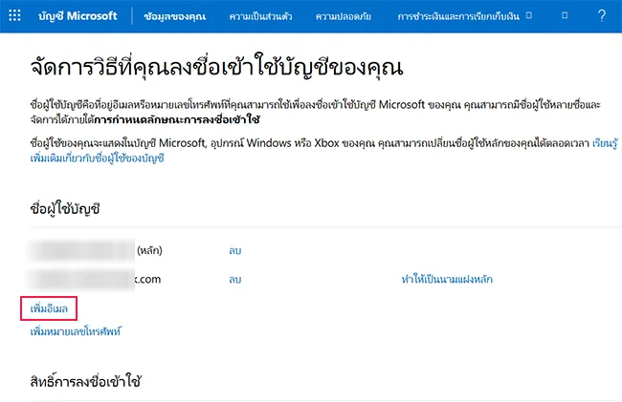
Task: Click the บัญชี Microsoft header title
Action: coord(78,16)
